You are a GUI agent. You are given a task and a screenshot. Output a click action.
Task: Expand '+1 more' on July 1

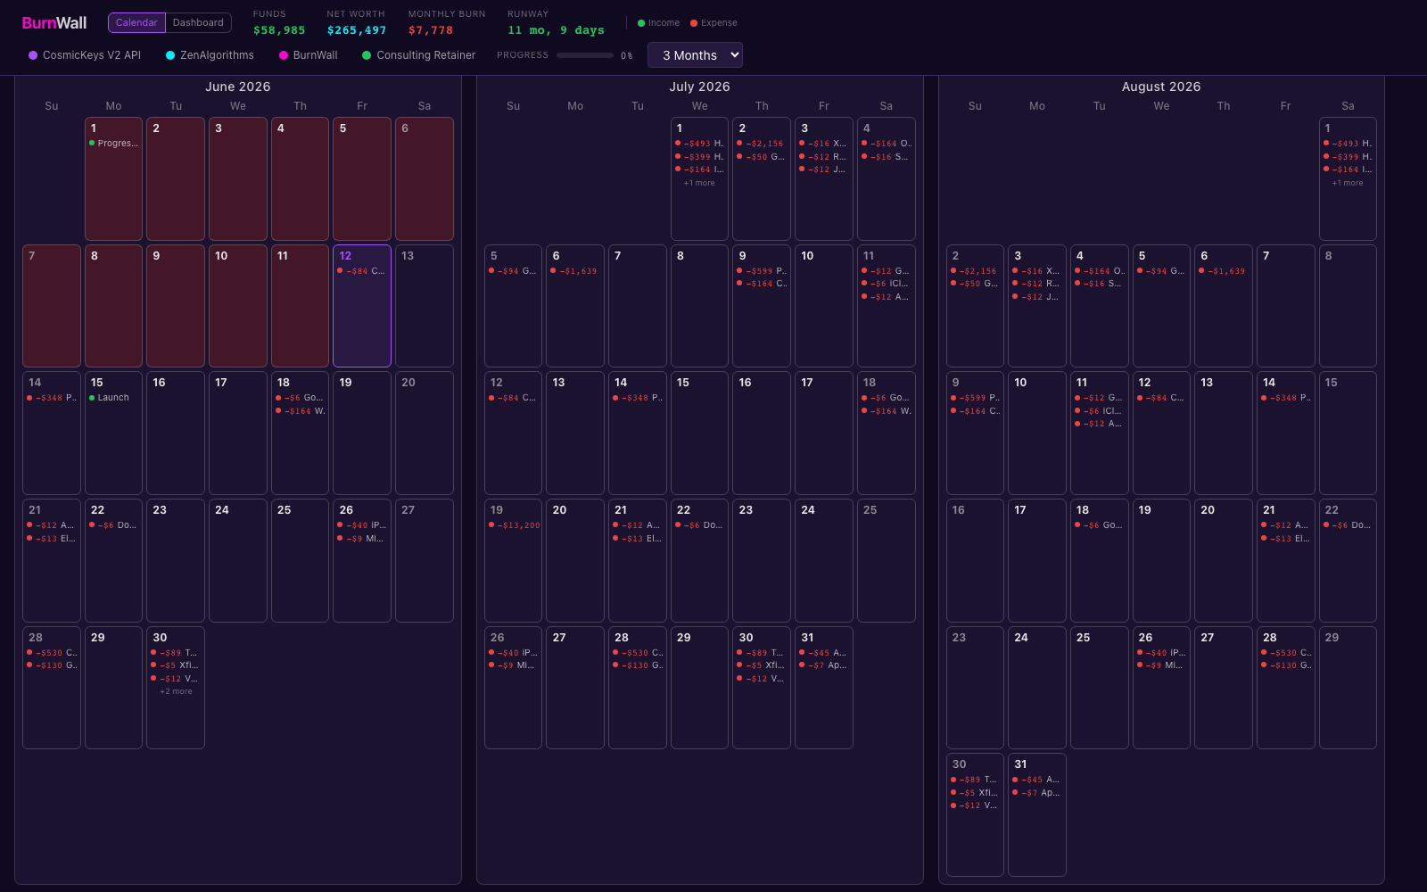[x=699, y=183]
